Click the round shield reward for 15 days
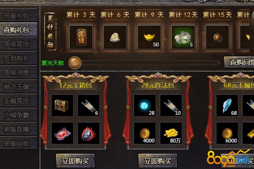Image resolution: width=254 pixels, height=169 pixels. pyautogui.click(x=217, y=37)
